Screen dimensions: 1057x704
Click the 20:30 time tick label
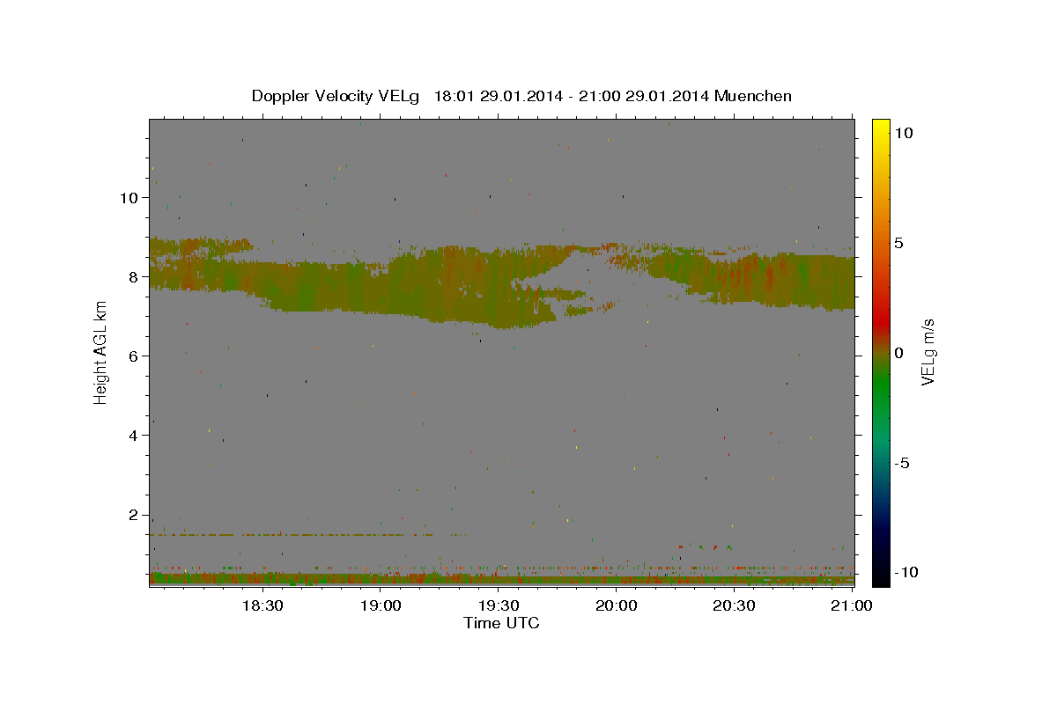point(734,605)
